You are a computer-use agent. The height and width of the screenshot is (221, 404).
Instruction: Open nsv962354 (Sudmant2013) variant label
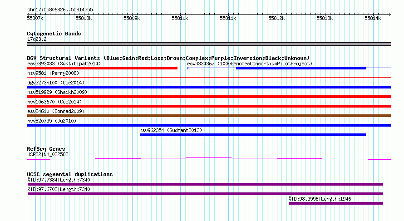click(x=171, y=130)
